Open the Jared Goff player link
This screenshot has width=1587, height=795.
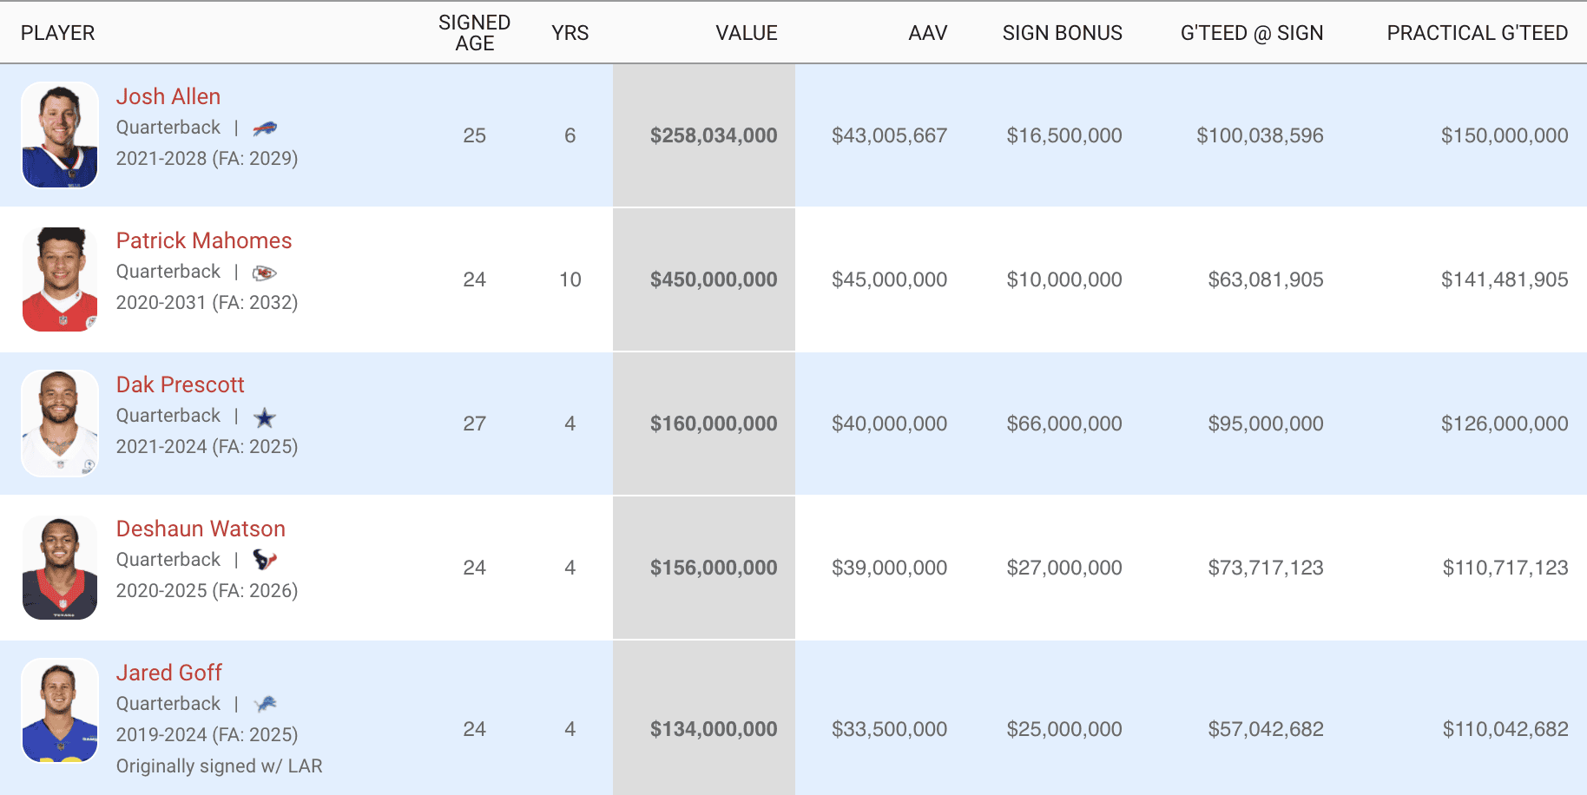point(169,673)
